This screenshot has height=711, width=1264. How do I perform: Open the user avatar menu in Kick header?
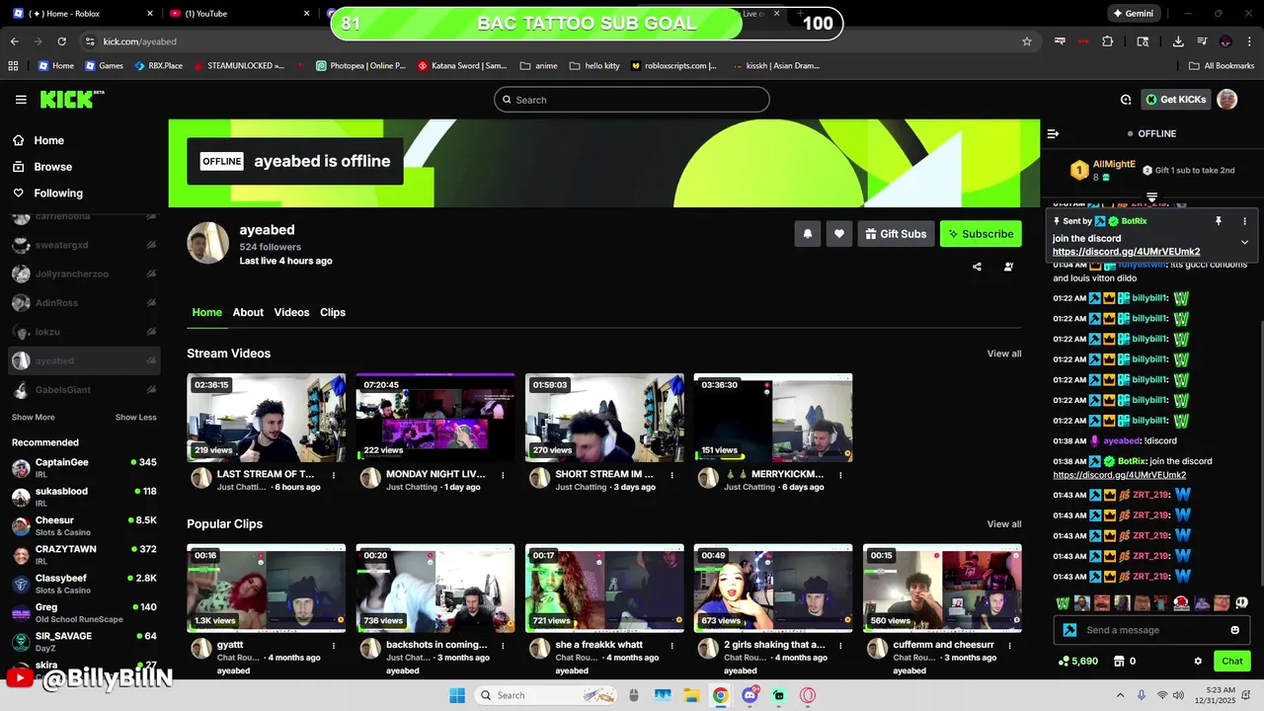[1226, 99]
